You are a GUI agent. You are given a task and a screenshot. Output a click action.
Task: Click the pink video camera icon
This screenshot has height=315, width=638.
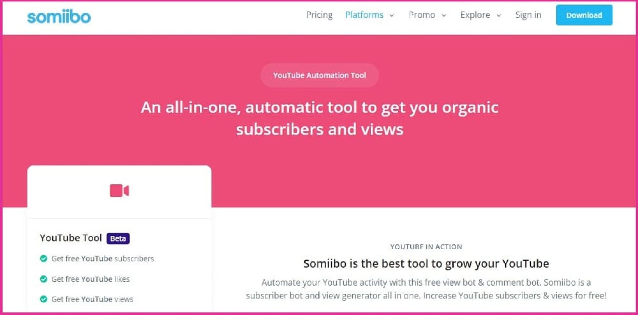click(119, 191)
